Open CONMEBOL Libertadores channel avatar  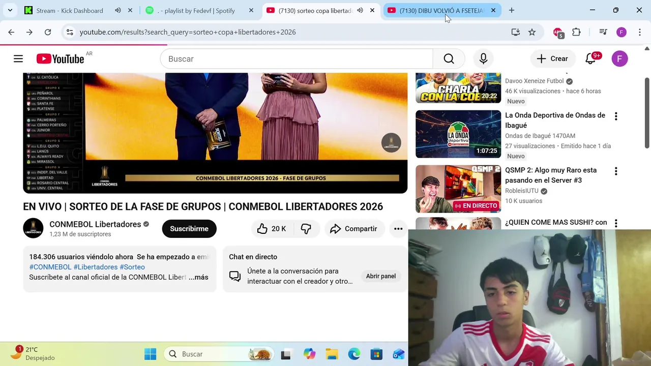(x=33, y=228)
